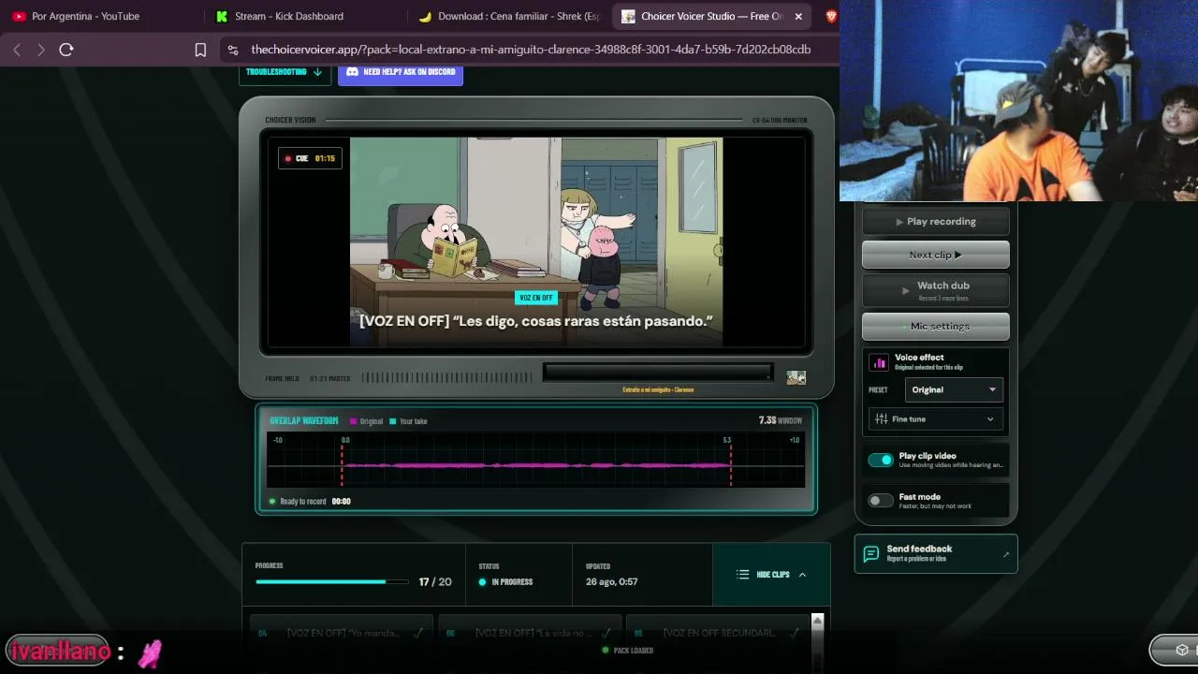The width and height of the screenshot is (1198, 674).
Task: Click the "7.3S WINDOW" label
Action: pyautogui.click(x=781, y=421)
